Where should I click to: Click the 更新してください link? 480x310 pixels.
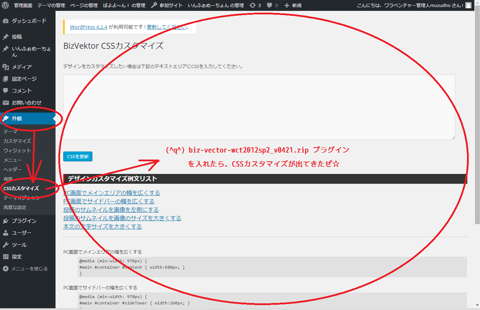pos(167,27)
